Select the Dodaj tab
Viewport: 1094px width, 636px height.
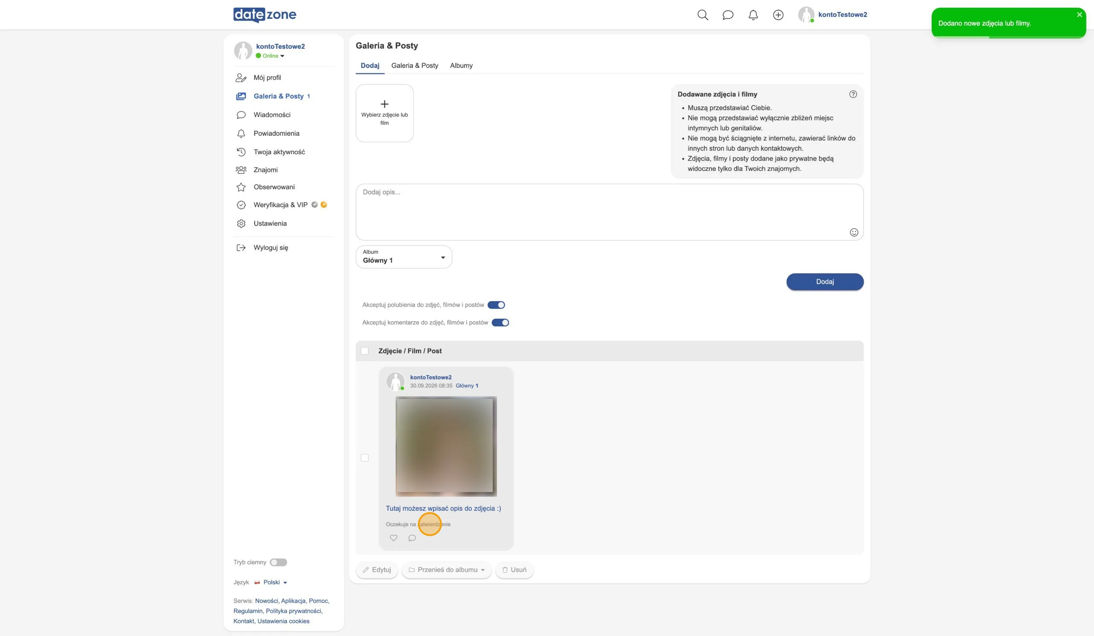tap(370, 65)
